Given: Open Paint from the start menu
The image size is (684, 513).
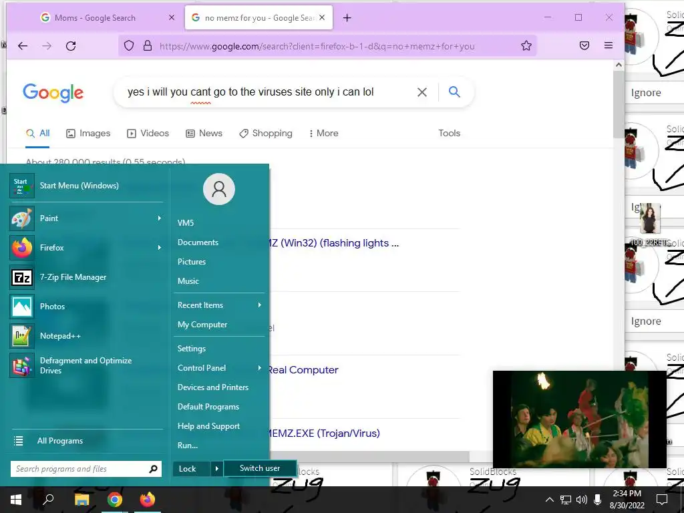Looking at the screenshot, I should tap(82, 218).
